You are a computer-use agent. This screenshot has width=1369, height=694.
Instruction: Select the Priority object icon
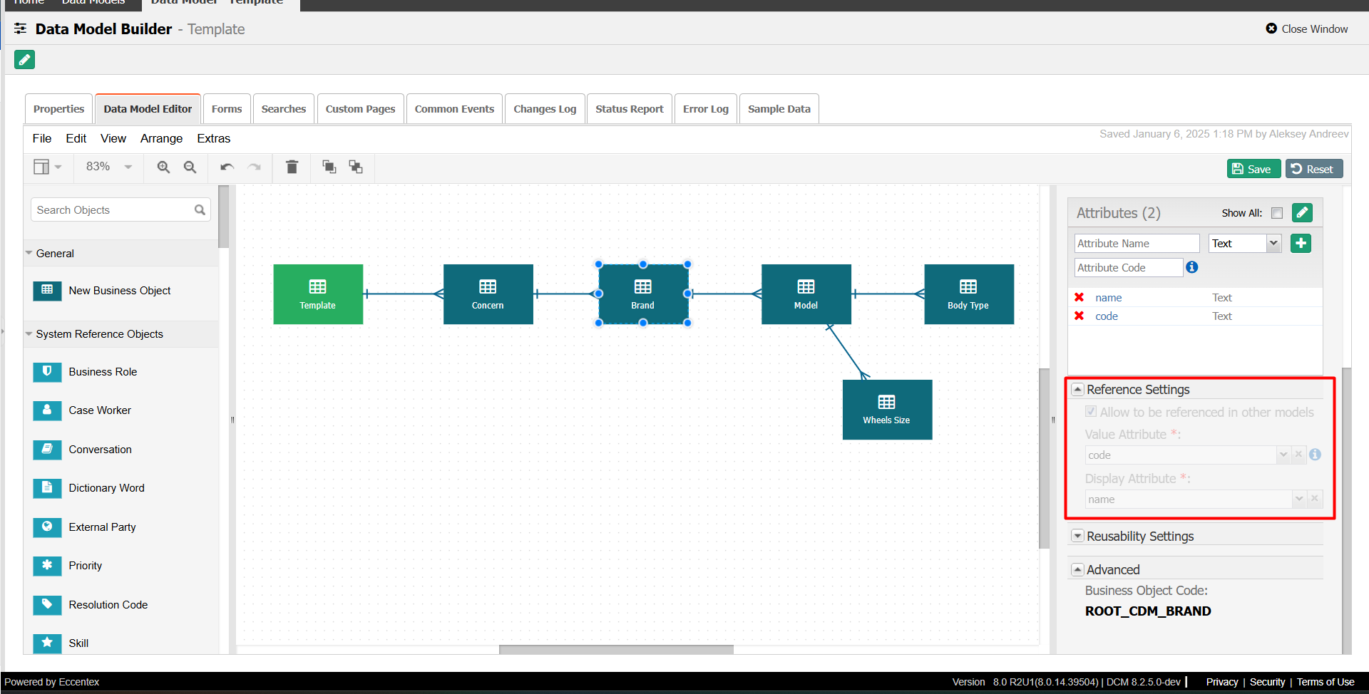coord(47,566)
